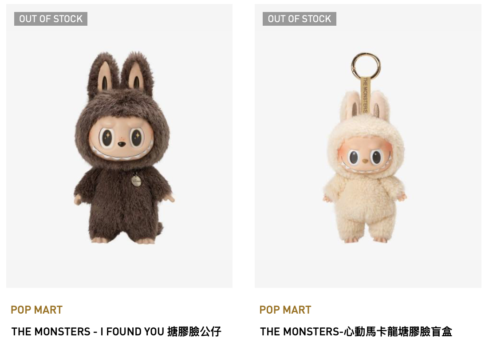Click OUT OF STOCK badge on cream keychain card
This screenshot has width=489, height=346.
point(300,19)
